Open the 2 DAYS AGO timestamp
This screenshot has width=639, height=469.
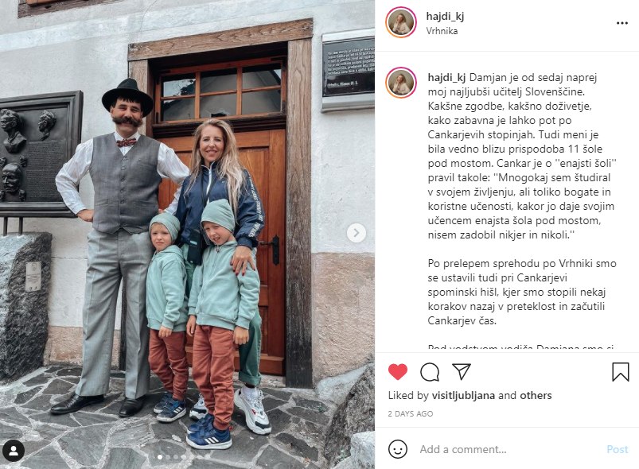pos(411,413)
